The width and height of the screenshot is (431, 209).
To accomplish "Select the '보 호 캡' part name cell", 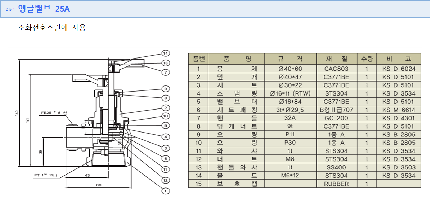I will (237, 184).
